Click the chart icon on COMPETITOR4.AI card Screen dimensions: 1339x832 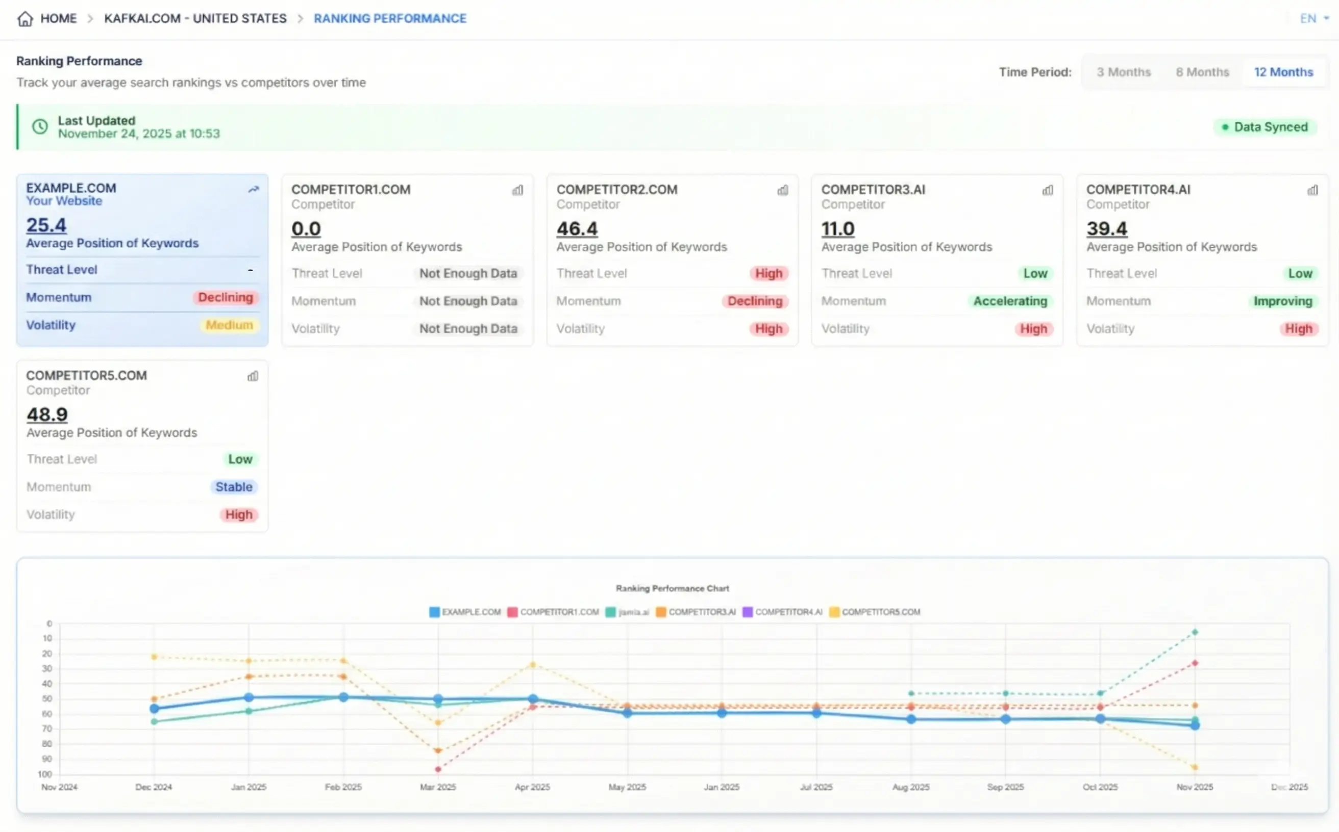(x=1312, y=190)
